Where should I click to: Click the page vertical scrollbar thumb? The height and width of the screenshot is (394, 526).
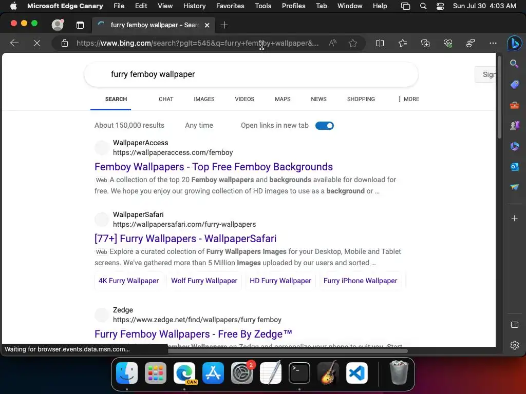click(x=499, y=97)
